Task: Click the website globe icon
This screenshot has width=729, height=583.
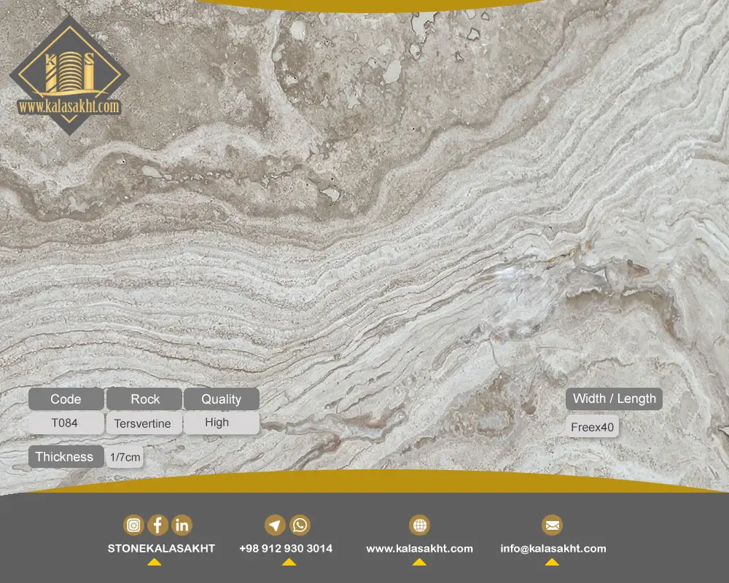Action: tap(419, 525)
